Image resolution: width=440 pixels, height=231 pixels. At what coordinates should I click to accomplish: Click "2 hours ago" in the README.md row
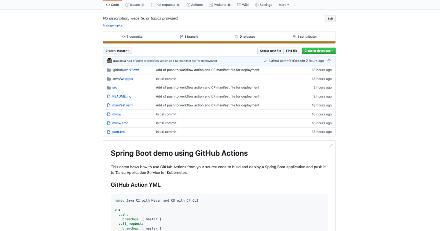323,96
